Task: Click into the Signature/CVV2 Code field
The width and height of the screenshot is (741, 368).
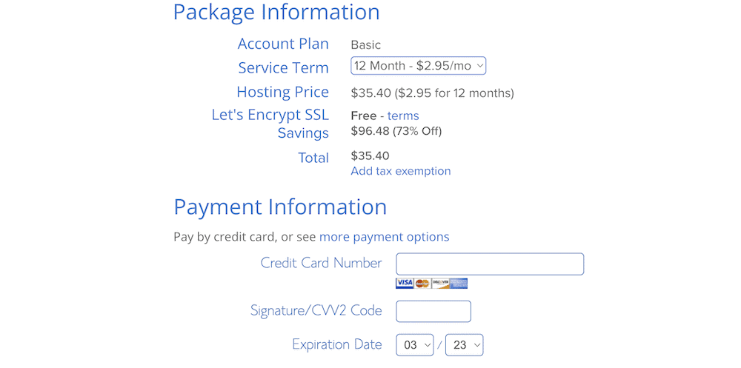Action: pyautogui.click(x=433, y=311)
